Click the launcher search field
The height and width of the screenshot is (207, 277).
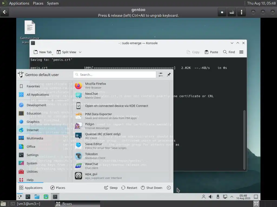pos(114,75)
